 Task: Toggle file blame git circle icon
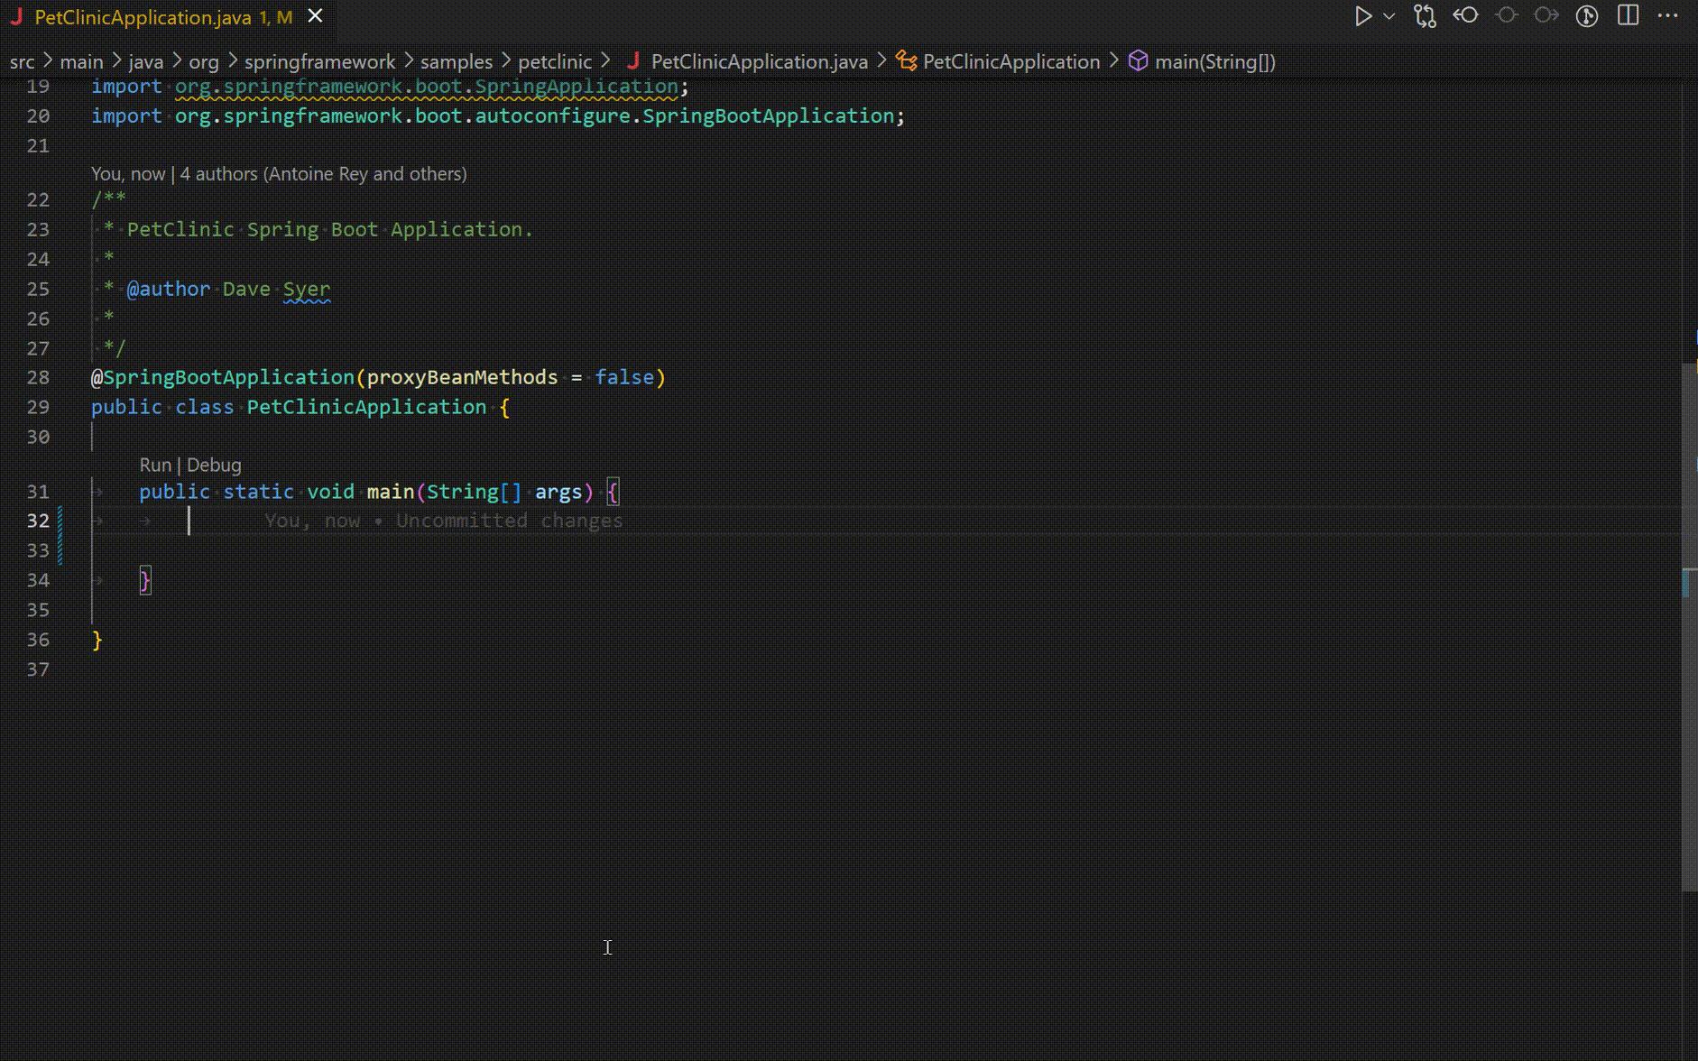click(1587, 16)
